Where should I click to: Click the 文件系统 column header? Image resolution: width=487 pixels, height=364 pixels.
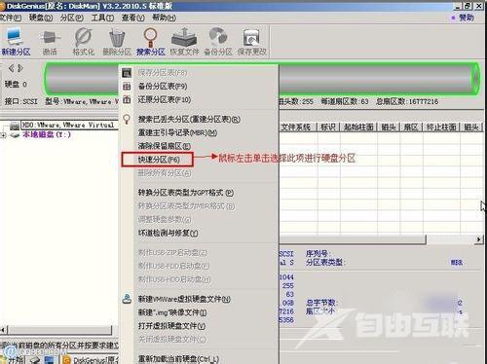pyautogui.click(x=296, y=127)
